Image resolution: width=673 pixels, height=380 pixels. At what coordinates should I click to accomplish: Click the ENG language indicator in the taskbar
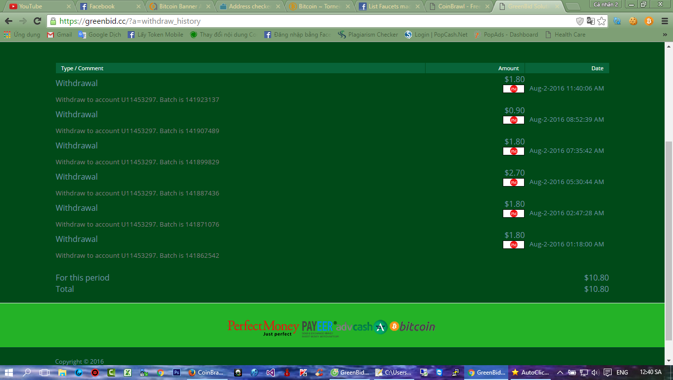pyautogui.click(x=622, y=373)
